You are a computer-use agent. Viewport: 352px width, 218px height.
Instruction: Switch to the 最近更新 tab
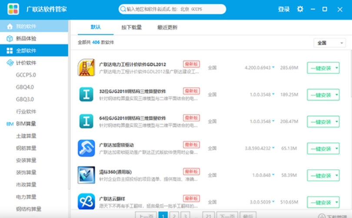[x=167, y=27]
